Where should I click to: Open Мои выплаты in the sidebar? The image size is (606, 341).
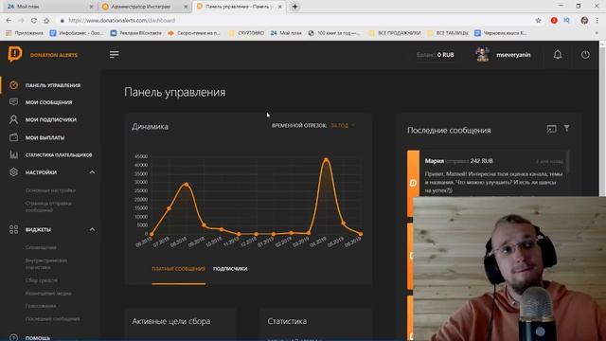[45, 137]
